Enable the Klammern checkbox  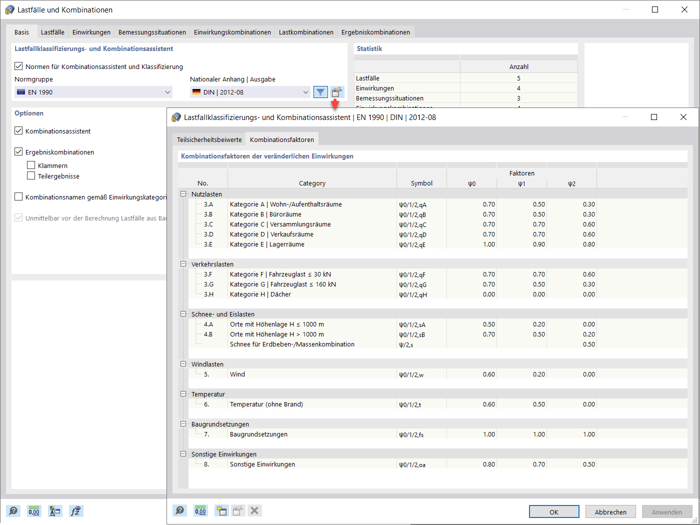(31, 165)
